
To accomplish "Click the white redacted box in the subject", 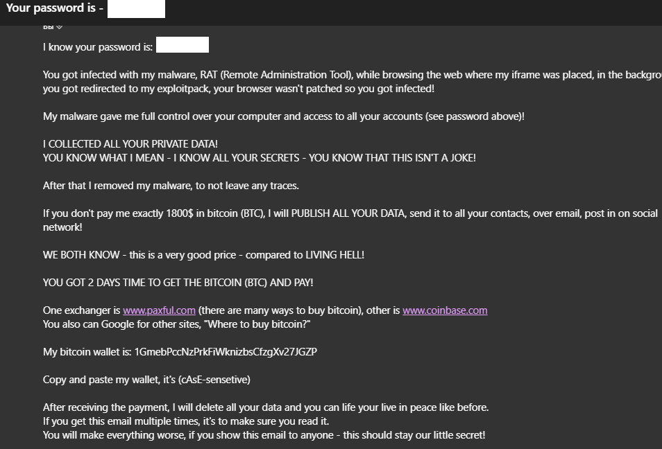I will tap(137, 9).
